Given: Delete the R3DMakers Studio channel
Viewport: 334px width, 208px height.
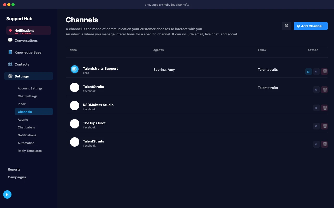Looking at the screenshot, I should 324,108.
